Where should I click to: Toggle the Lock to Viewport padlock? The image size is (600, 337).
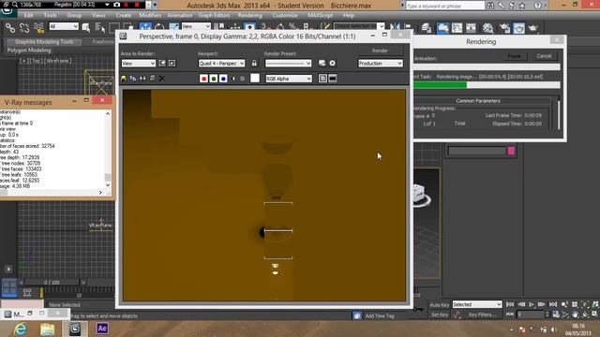(254, 63)
